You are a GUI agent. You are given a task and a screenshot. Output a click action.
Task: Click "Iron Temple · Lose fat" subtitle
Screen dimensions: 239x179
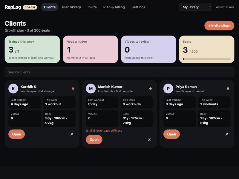click(x=189, y=91)
